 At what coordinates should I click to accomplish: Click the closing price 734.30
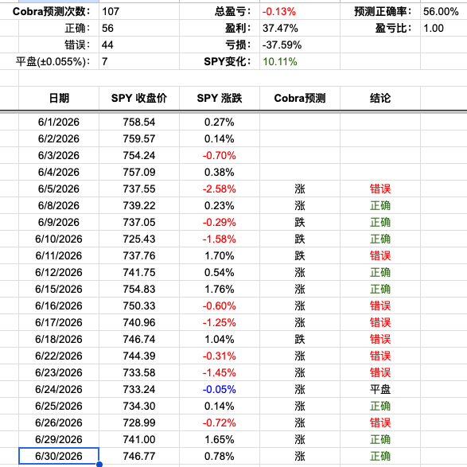click(x=139, y=406)
